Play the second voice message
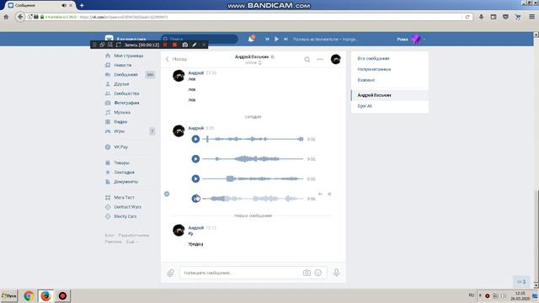 coord(195,159)
